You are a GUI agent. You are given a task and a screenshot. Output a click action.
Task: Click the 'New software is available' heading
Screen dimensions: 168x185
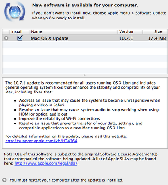point(85,5)
